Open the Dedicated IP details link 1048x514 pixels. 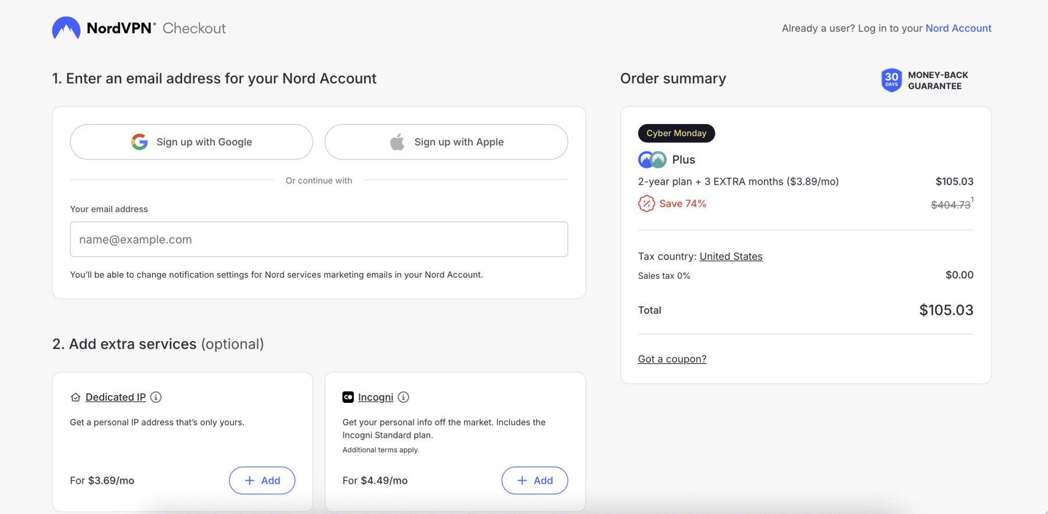click(115, 397)
